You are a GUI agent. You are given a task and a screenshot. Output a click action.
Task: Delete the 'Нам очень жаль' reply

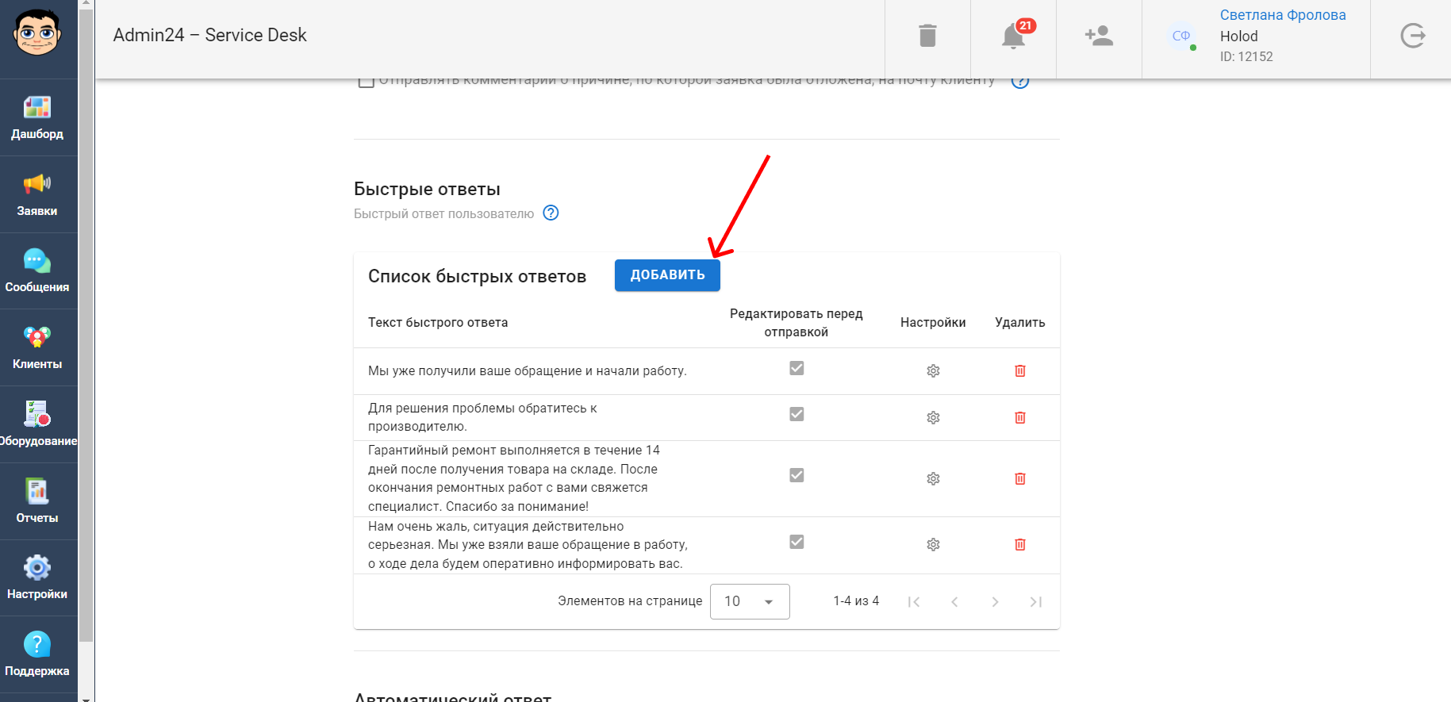(1020, 545)
